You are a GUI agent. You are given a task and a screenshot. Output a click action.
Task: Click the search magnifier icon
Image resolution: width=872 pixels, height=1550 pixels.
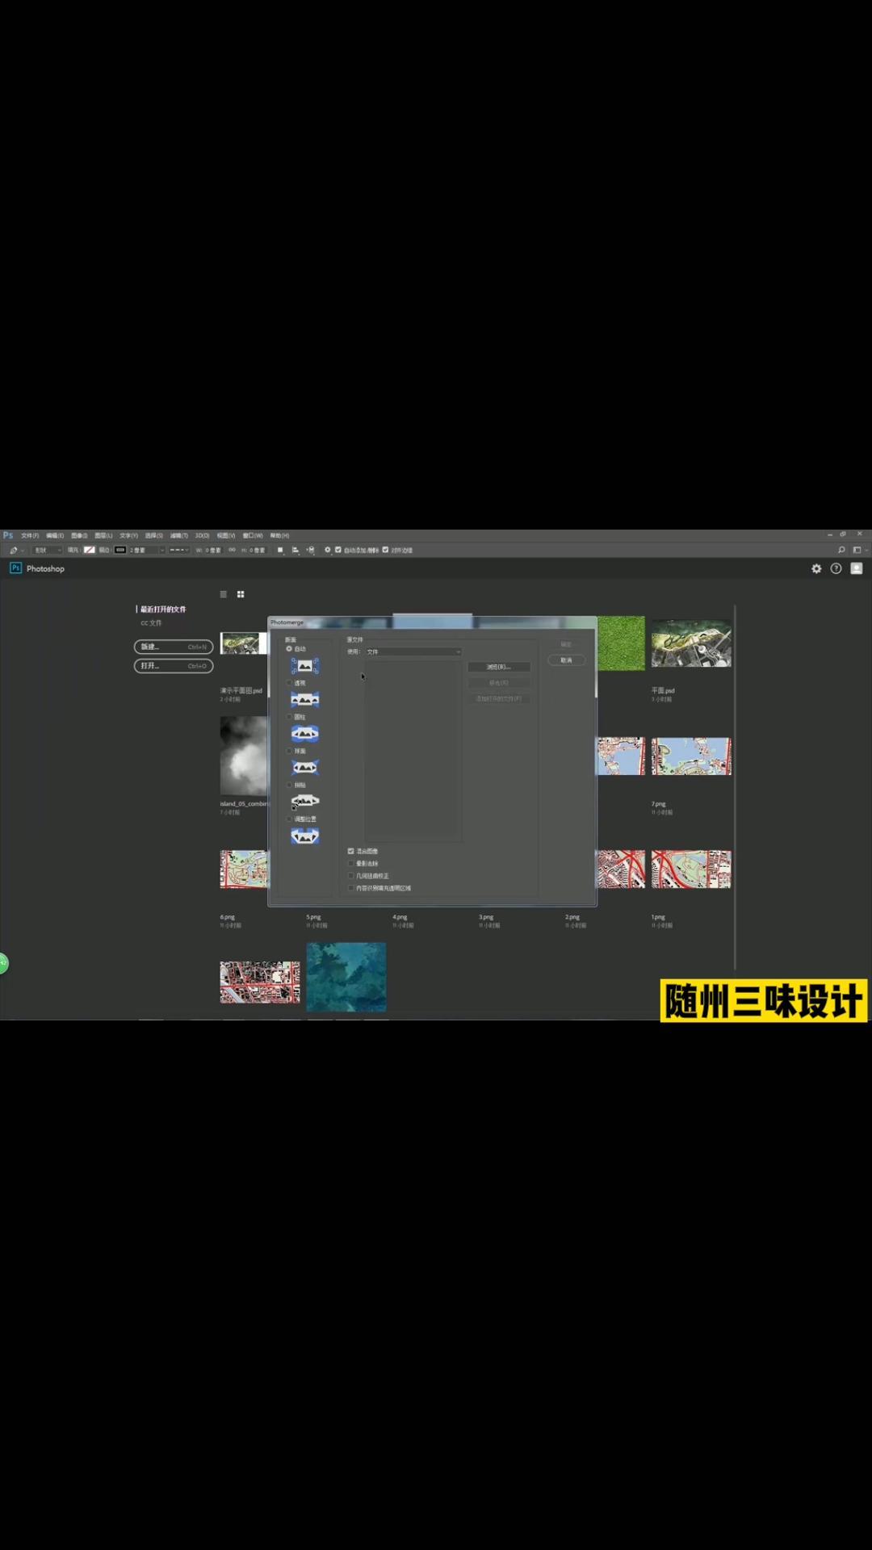(841, 551)
